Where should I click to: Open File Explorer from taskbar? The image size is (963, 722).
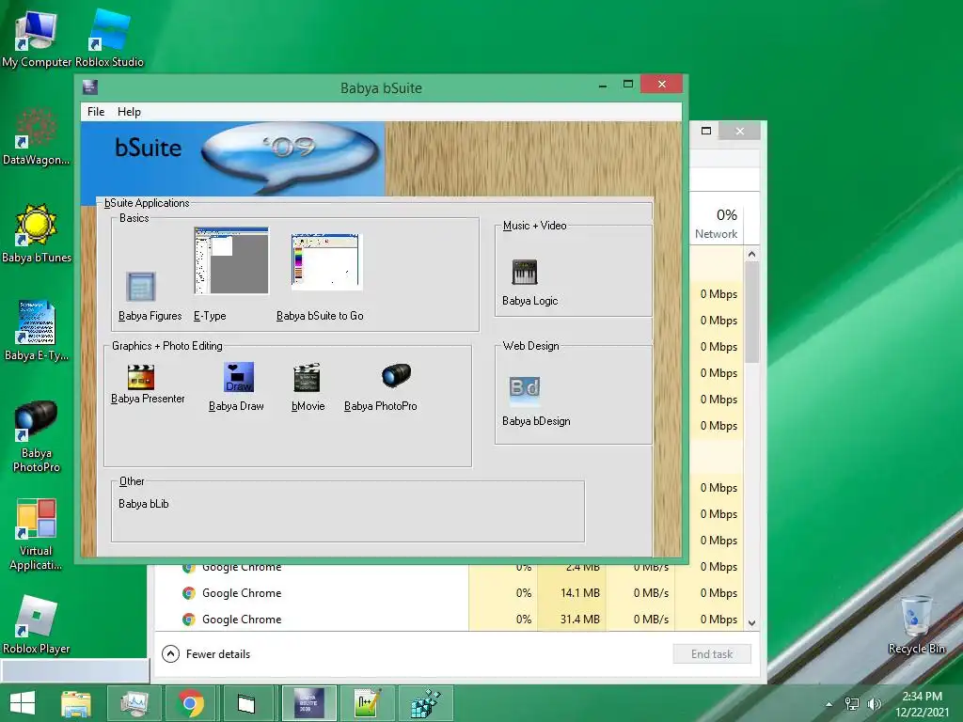(x=76, y=703)
